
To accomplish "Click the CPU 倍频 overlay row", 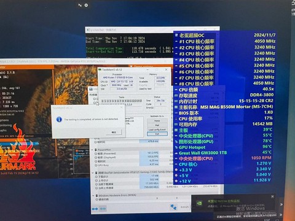I will pos(224,90).
